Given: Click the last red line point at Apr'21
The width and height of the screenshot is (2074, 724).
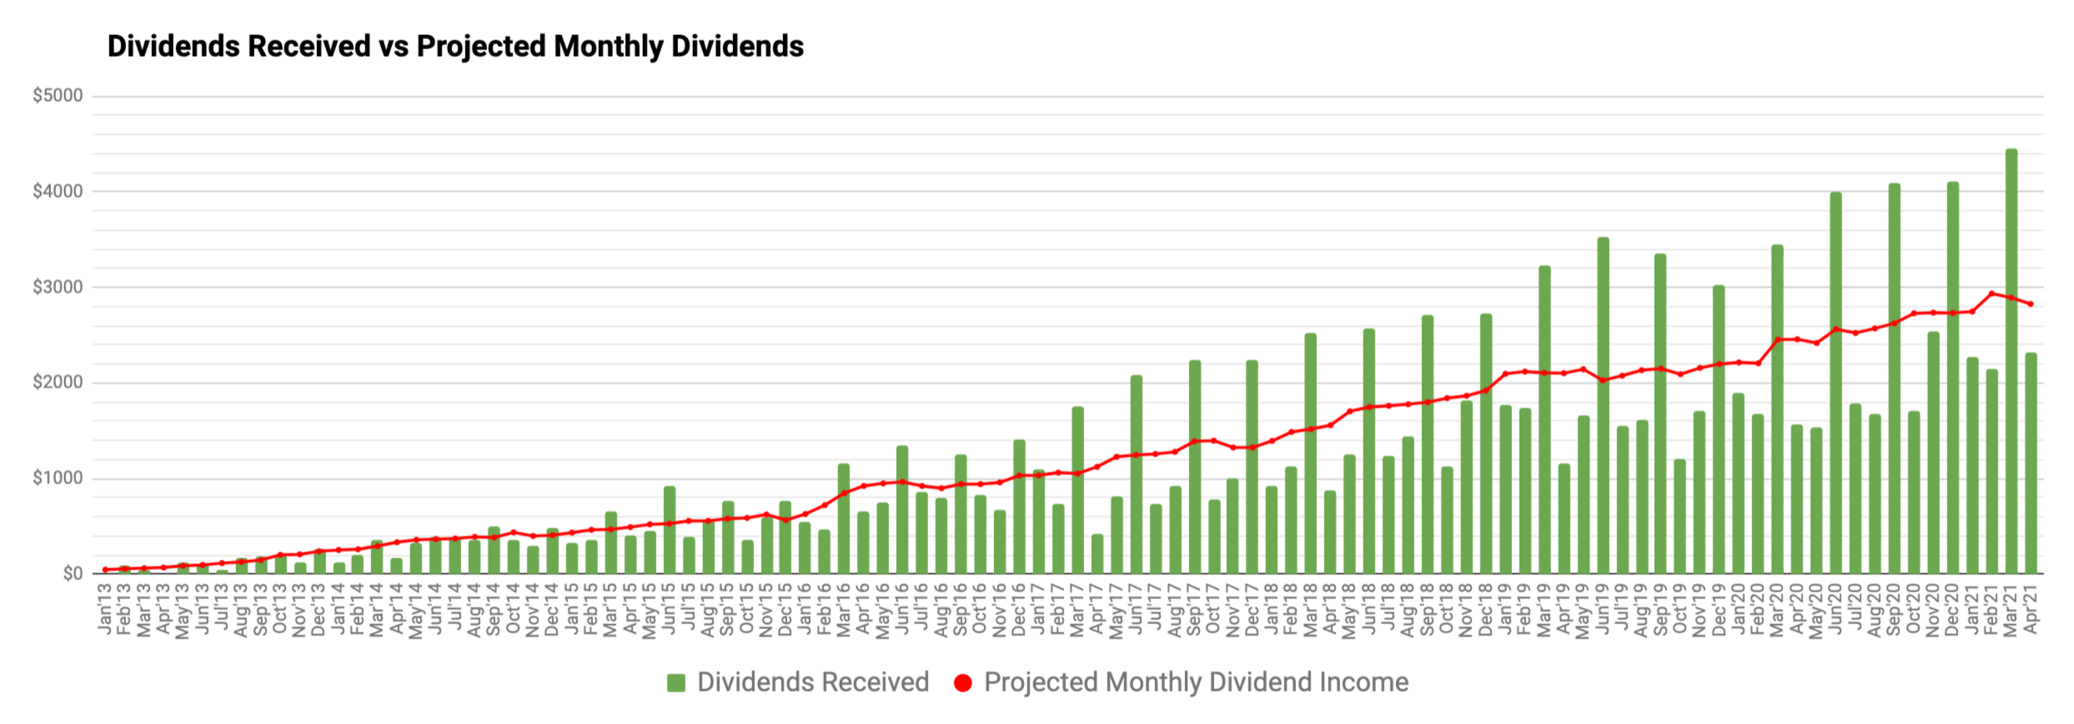Looking at the screenshot, I should click(x=2031, y=304).
